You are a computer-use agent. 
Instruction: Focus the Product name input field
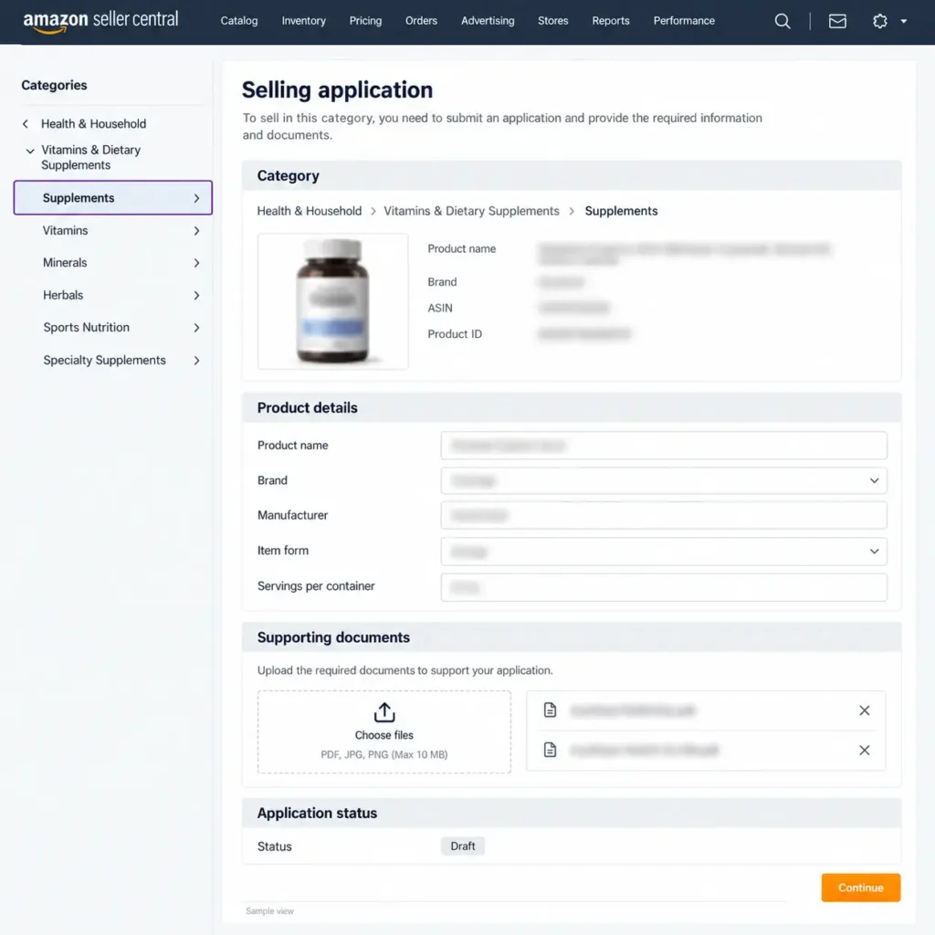coord(663,446)
